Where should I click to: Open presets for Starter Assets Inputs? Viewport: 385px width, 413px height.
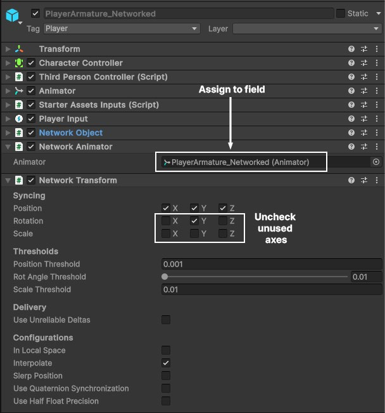coord(364,105)
